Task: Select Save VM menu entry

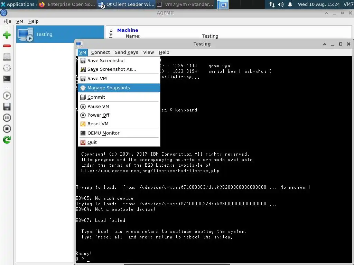Action: tap(119, 78)
